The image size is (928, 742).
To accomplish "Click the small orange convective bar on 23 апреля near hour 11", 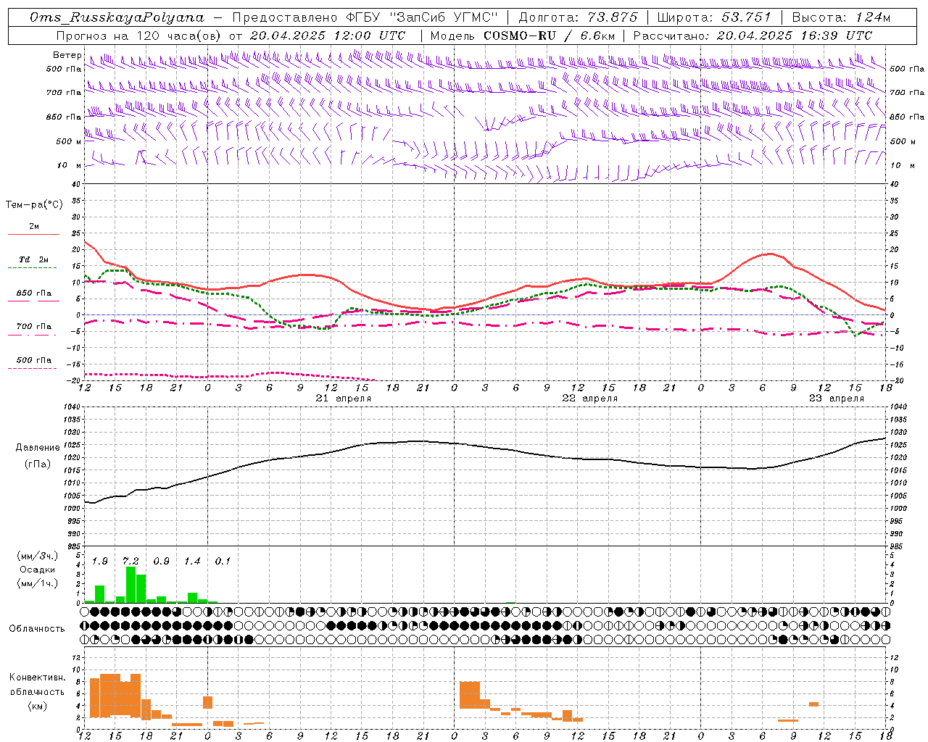I will (813, 704).
